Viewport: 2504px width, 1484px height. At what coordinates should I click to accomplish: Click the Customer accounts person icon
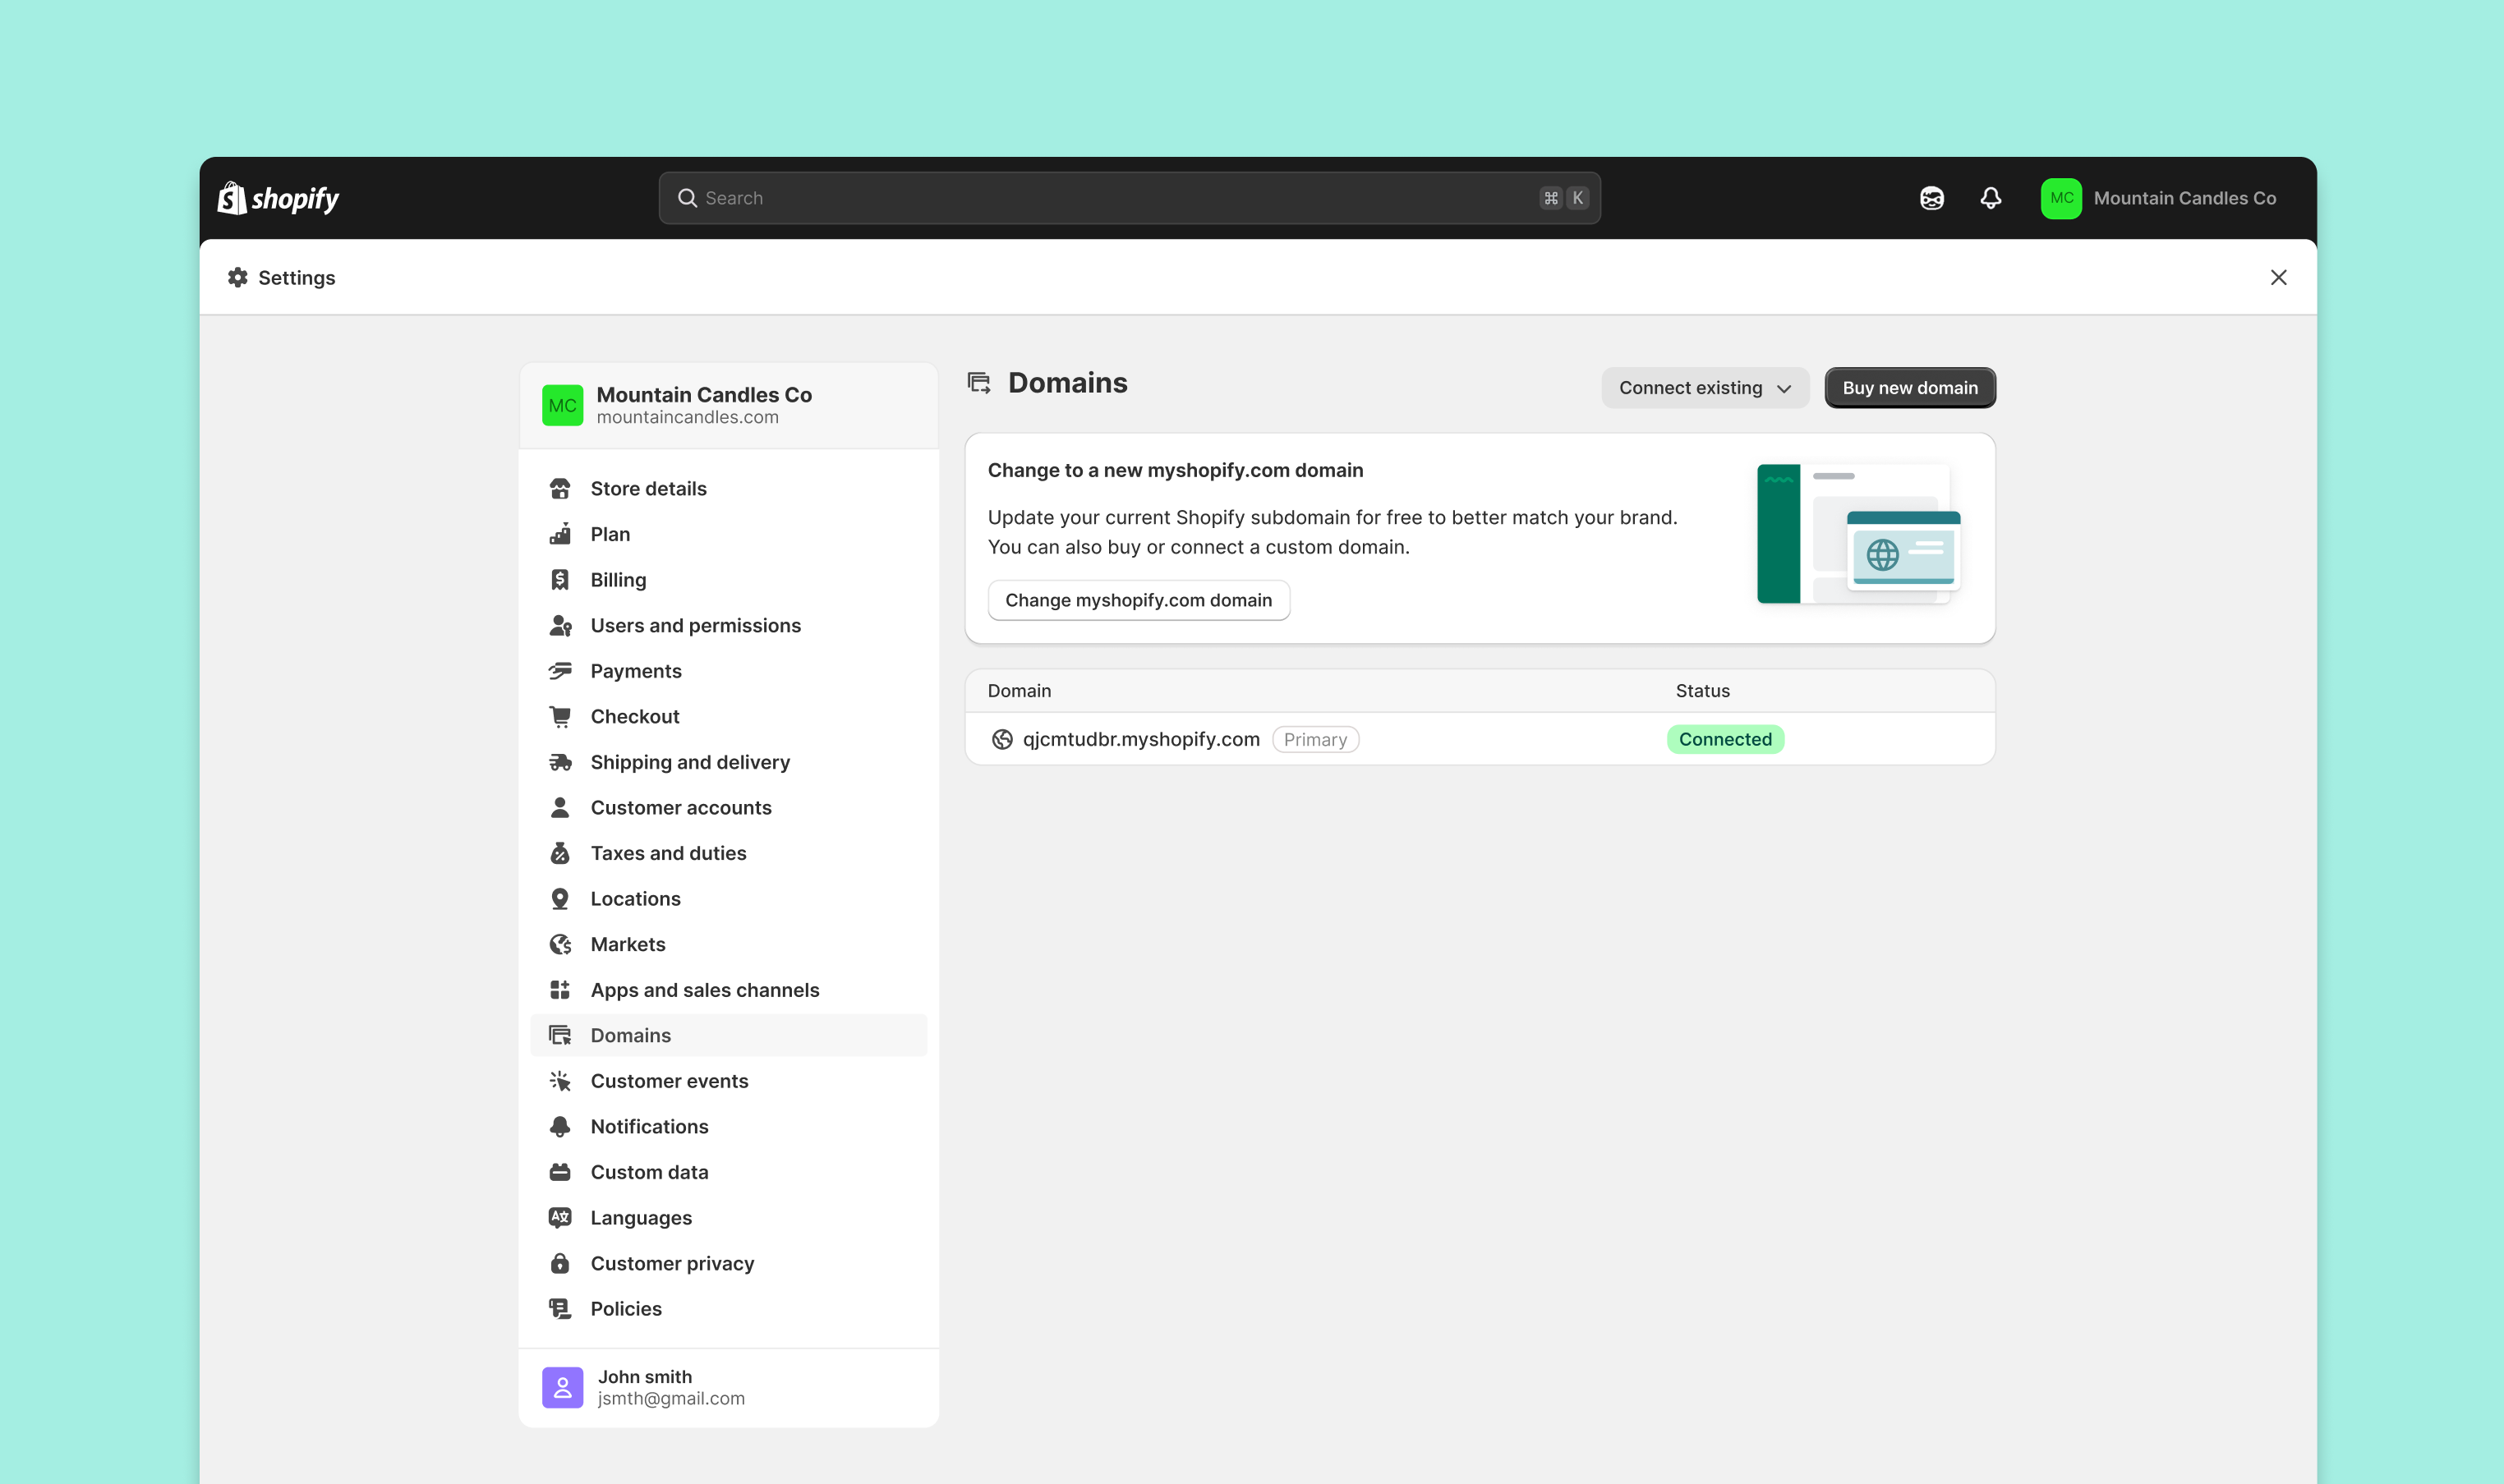pyautogui.click(x=560, y=807)
